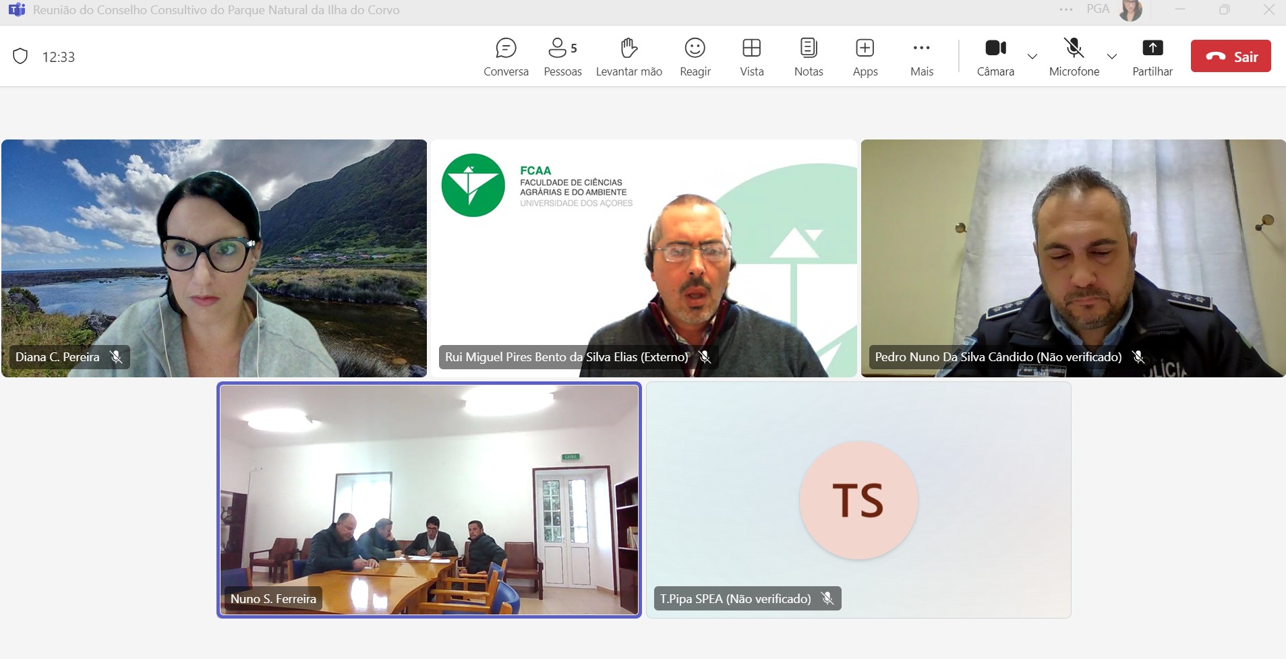Open title bar ellipsis settings menu
The image size is (1286, 659).
click(x=1066, y=9)
